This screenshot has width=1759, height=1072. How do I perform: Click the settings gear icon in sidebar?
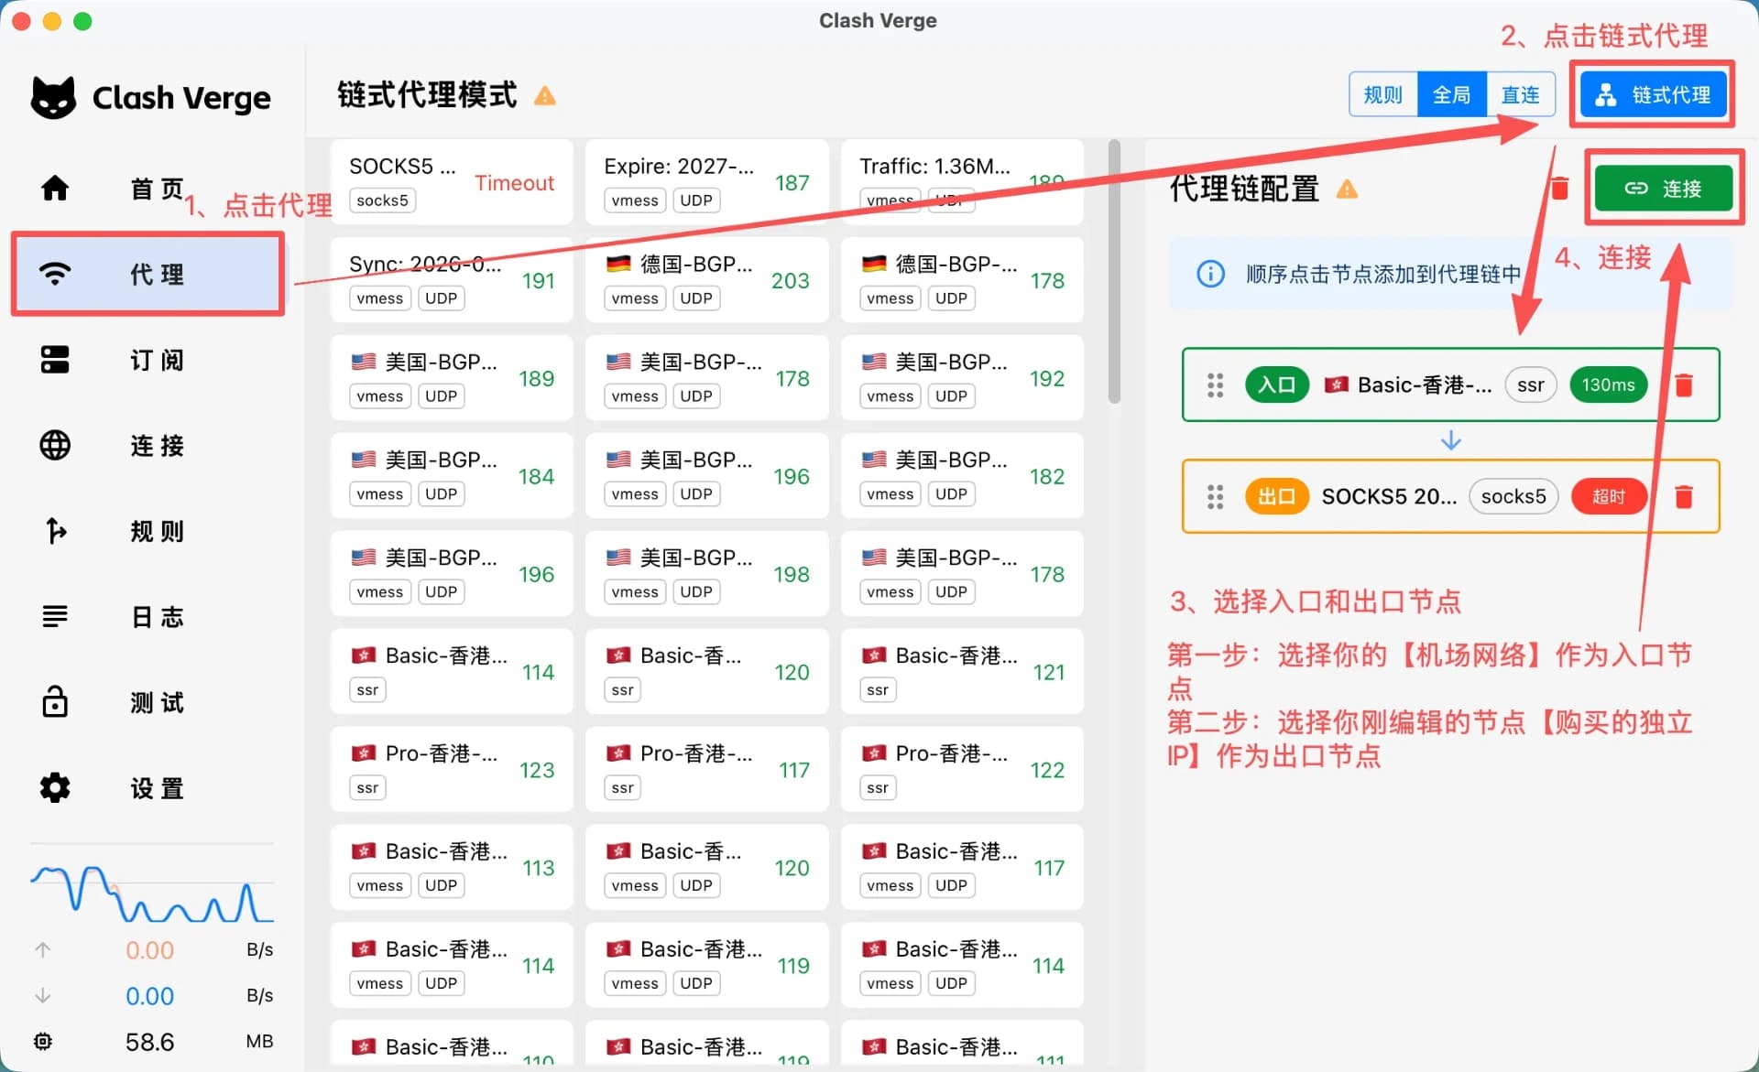[55, 787]
